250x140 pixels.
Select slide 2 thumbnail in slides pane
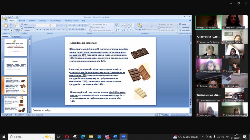coord(16,66)
